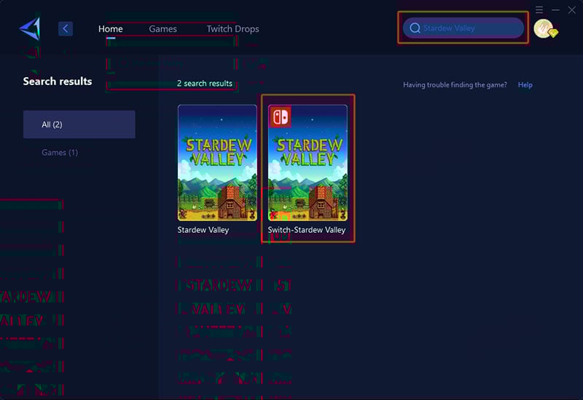583x400 pixels.
Task: Open the Switch-Stardew Valley cover
Action: [308, 163]
